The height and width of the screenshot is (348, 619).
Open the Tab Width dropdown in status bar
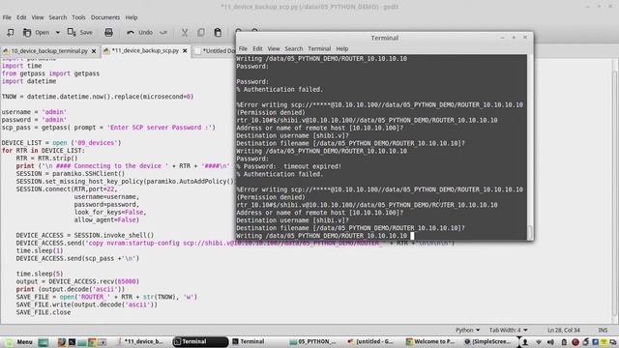pos(508,330)
